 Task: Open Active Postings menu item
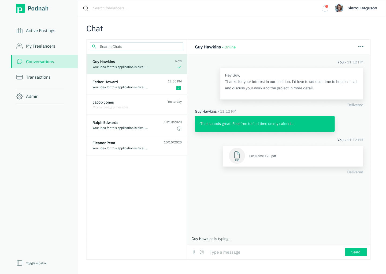click(x=44, y=31)
